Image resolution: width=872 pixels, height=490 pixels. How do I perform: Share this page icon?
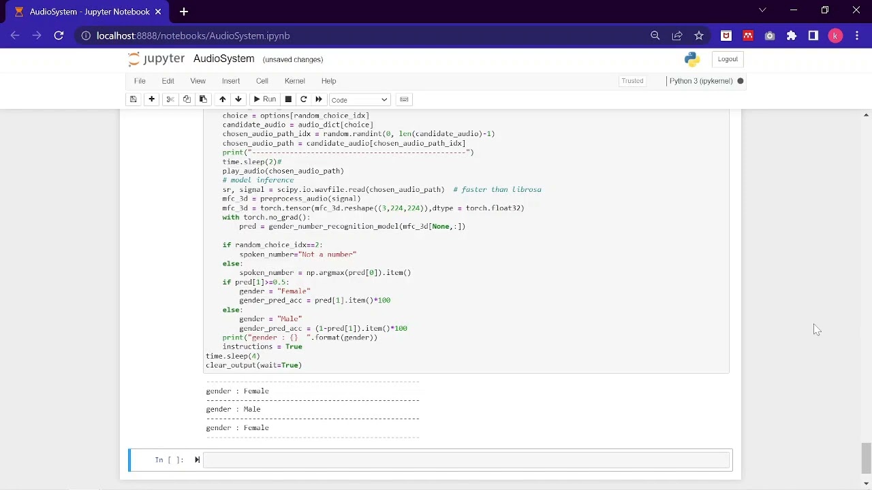[x=677, y=35]
